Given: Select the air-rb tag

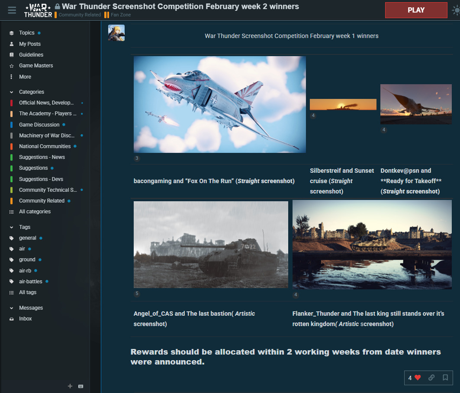Looking at the screenshot, I should coord(25,271).
